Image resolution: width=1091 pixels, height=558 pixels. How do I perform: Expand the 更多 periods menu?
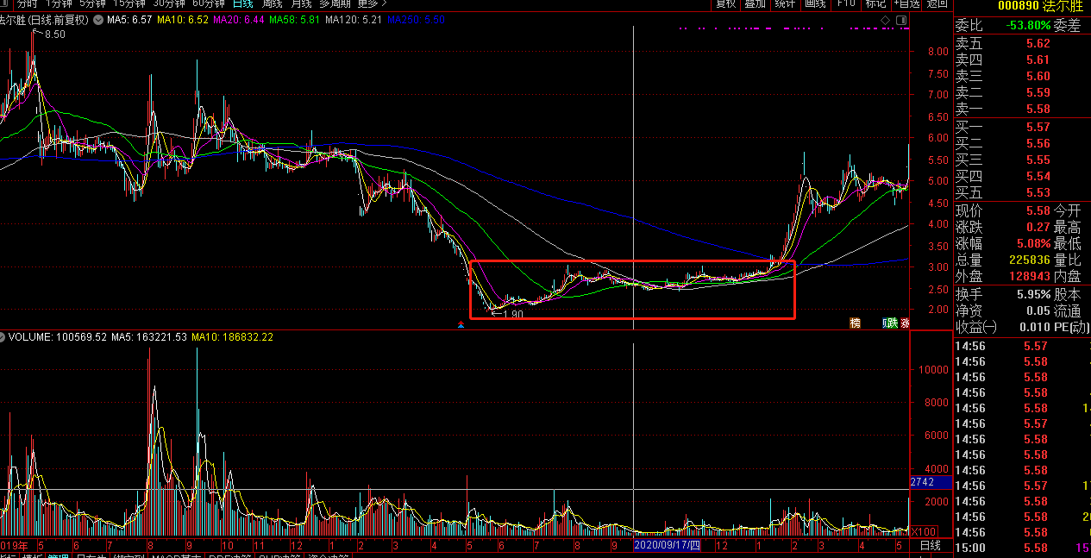point(373,4)
